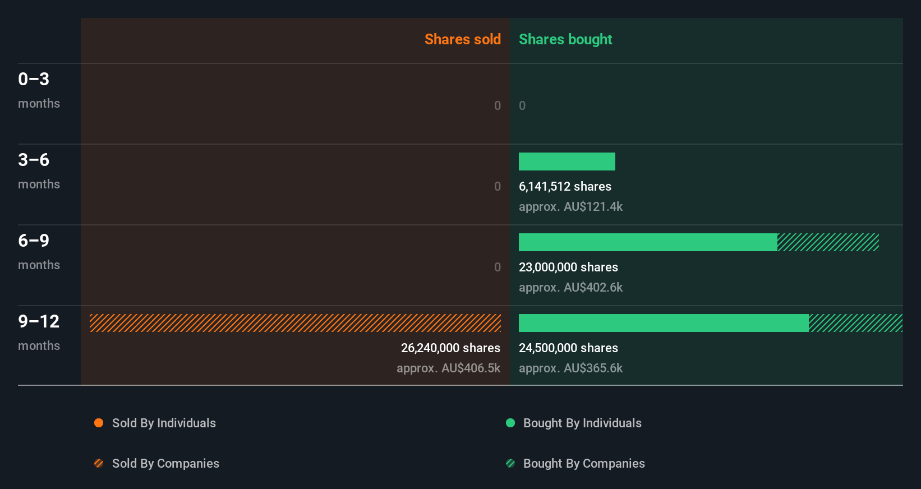Select the approx. AU$365.6k value
Screen dimensions: 921x489
tap(570, 368)
